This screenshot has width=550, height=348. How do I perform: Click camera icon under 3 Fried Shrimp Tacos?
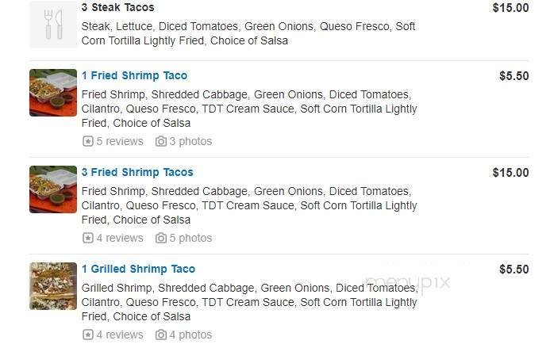coord(161,238)
